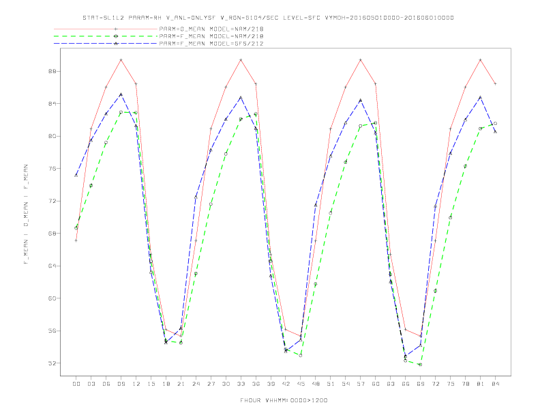540x418 pixels.
Task: Click x-axis tick label 39
Action: click(x=271, y=384)
